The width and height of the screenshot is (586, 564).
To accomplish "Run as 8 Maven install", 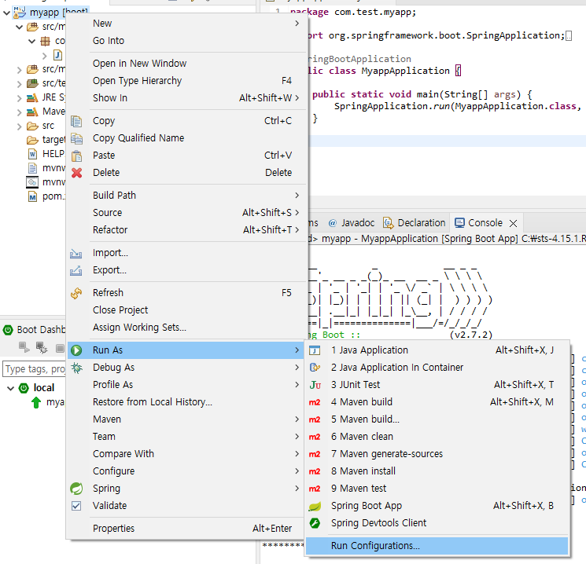I will click(x=437, y=471).
